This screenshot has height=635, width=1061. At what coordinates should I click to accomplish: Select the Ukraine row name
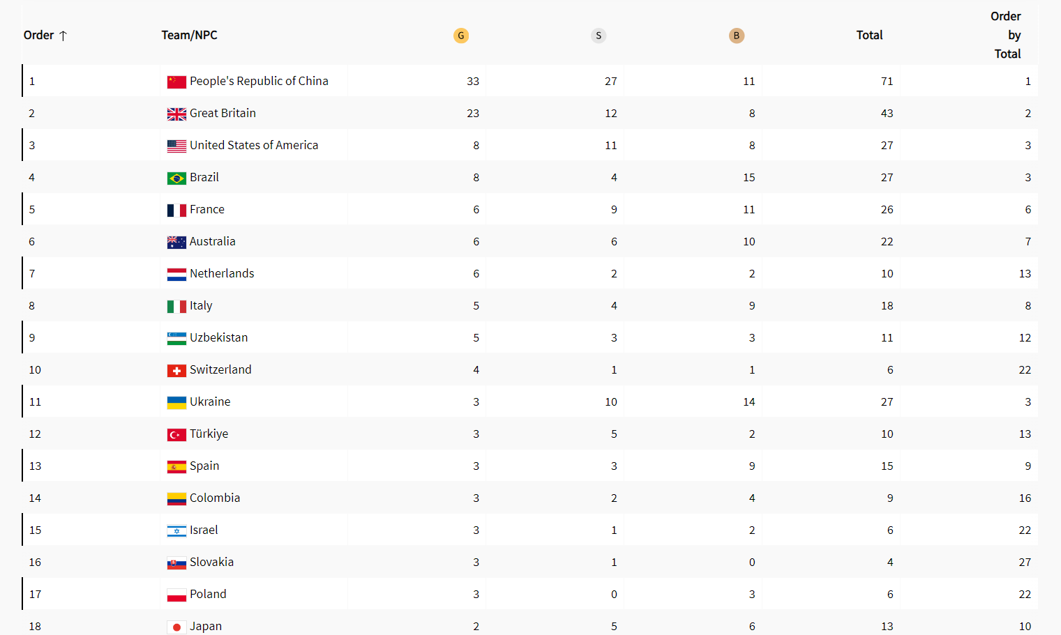[210, 401]
